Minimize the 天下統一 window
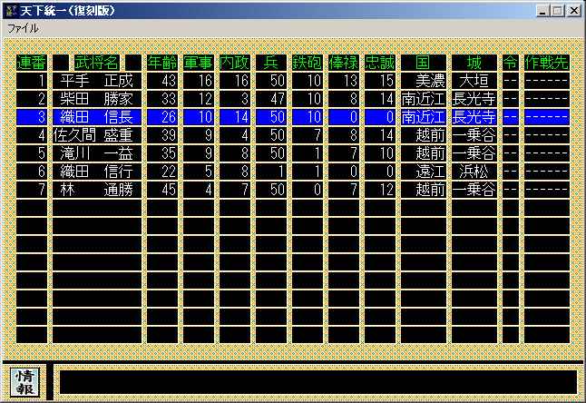This screenshot has height=403, width=586. [x=543, y=11]
